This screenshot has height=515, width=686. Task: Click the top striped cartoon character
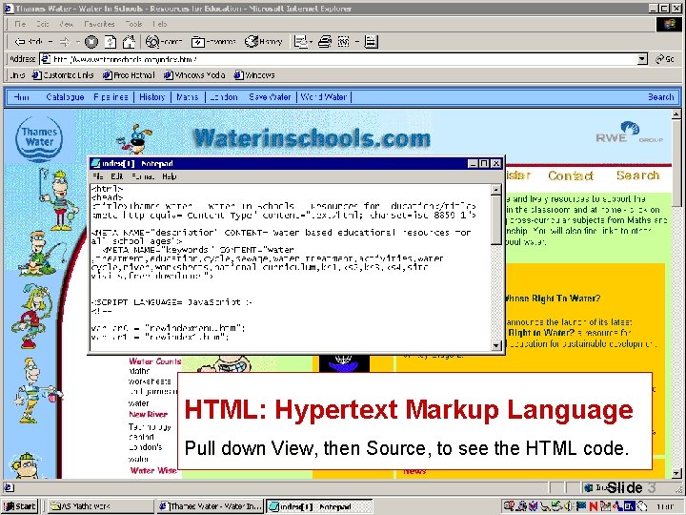click(59, 199)
